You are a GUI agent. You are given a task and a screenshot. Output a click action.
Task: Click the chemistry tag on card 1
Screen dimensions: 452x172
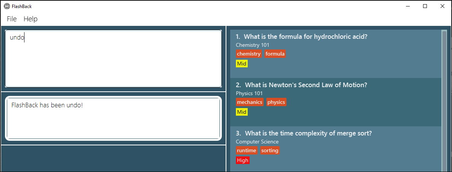249,54
